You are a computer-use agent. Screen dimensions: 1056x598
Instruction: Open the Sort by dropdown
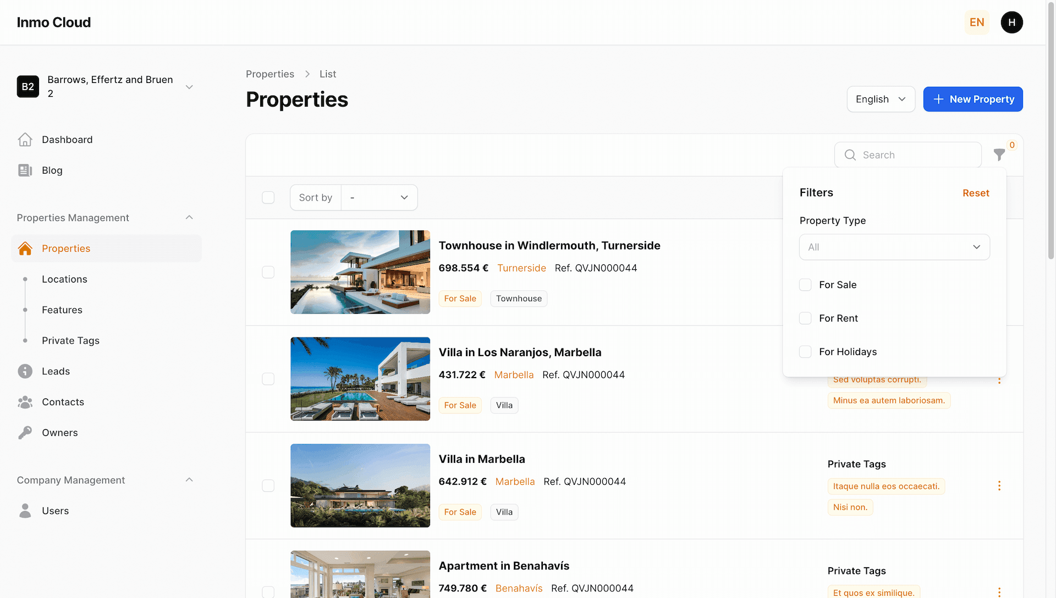pyautogui.click(x=379, y=198)
